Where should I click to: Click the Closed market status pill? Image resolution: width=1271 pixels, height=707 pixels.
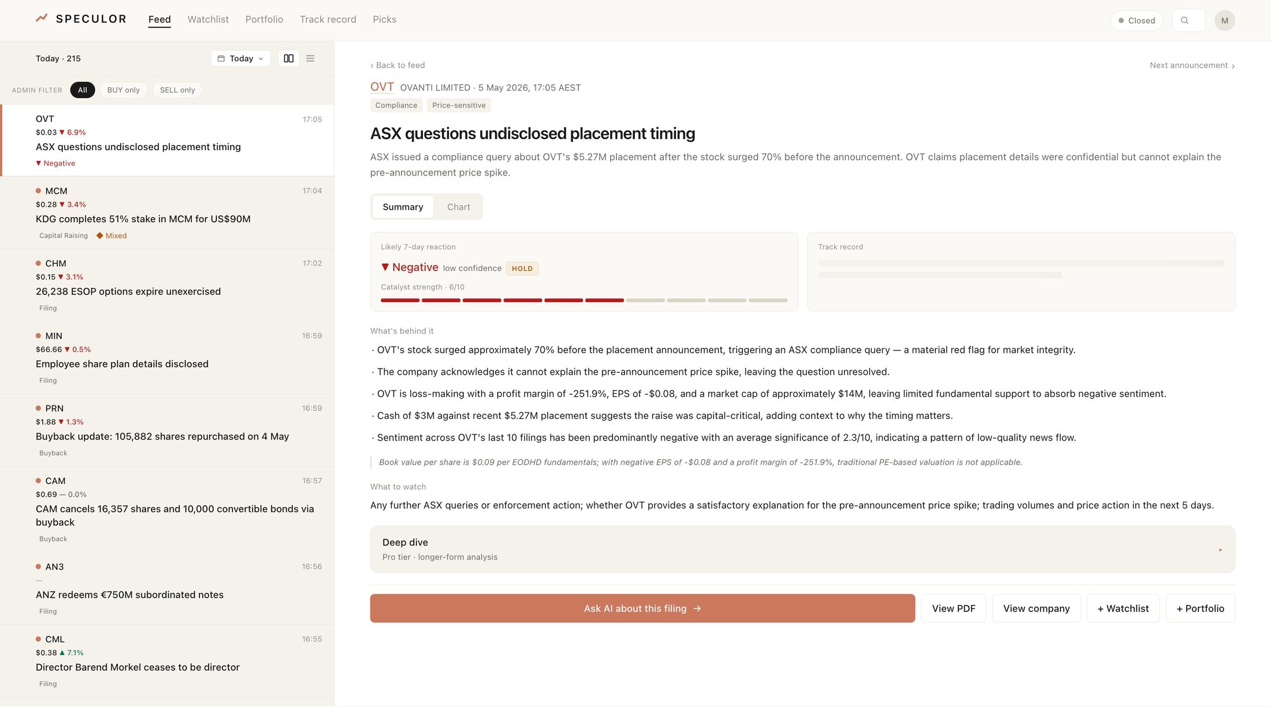pos(1136,20)
